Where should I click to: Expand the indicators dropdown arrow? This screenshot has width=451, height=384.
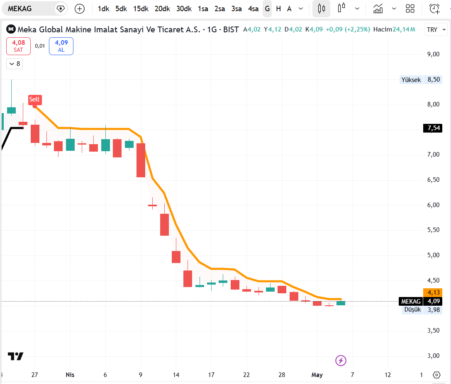click(x=394, y=9)
